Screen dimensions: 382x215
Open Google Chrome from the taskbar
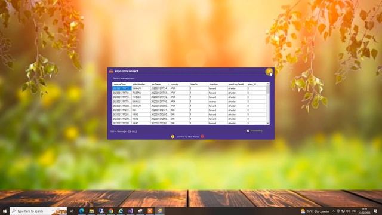[x=111, y=211]
